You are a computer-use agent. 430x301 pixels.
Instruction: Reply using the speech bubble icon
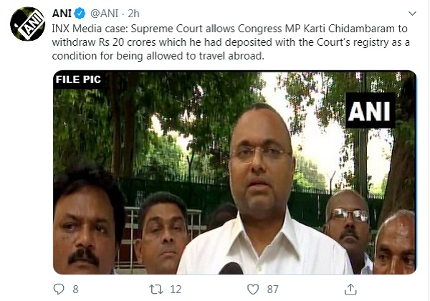point(59,289)
